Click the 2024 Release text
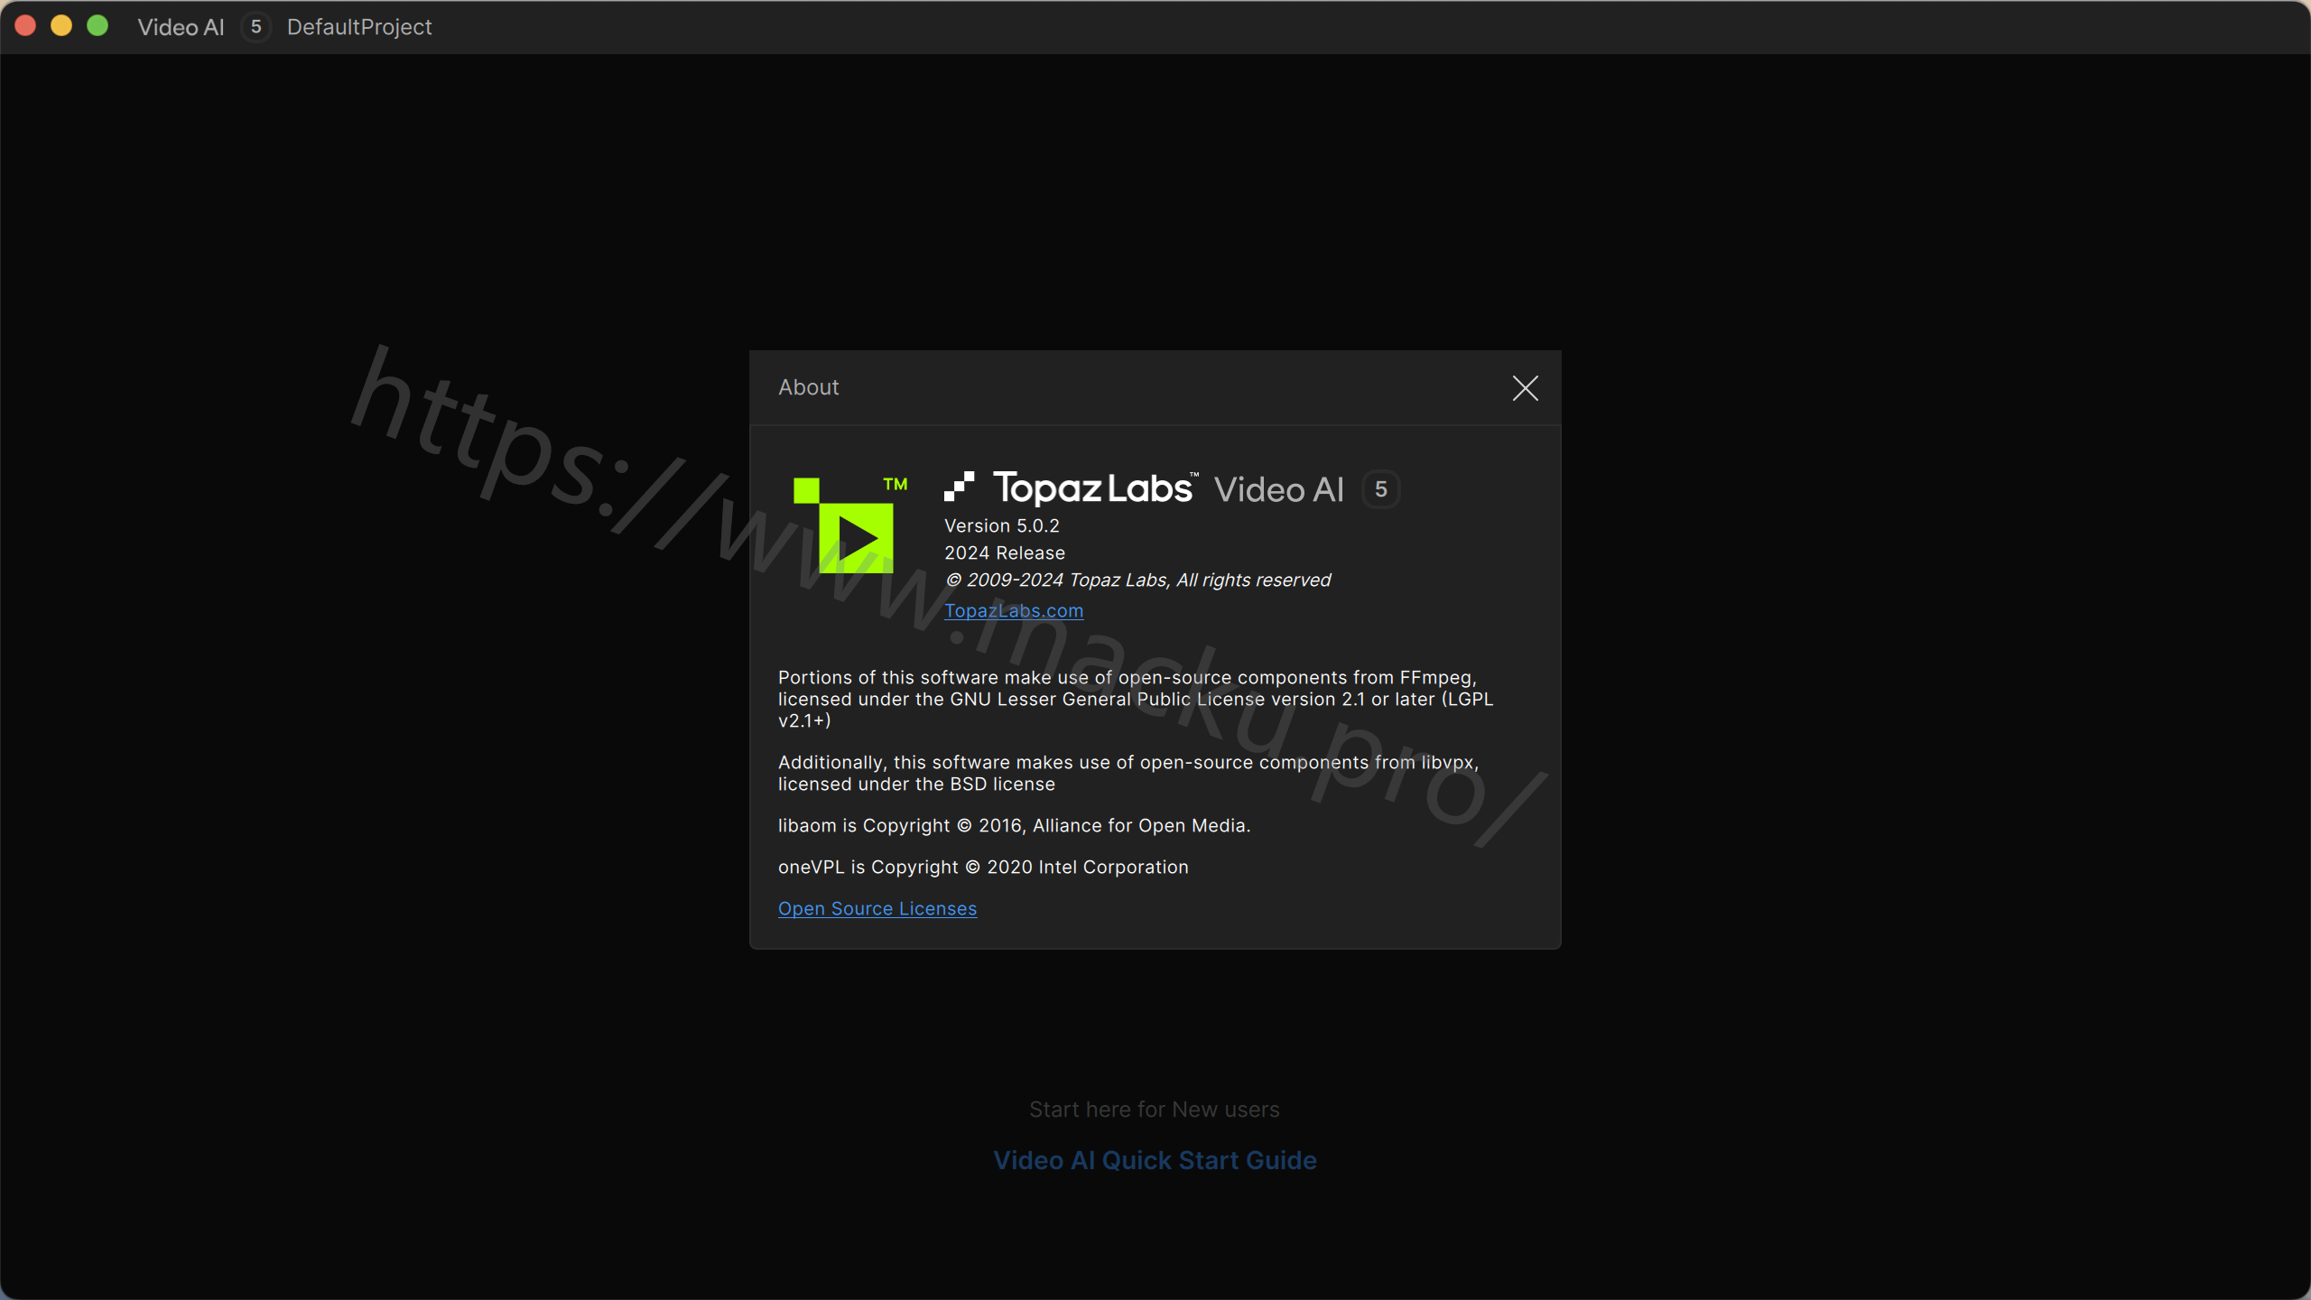The width and height of the screenshot is (2311, 1300). point(1005,552)
